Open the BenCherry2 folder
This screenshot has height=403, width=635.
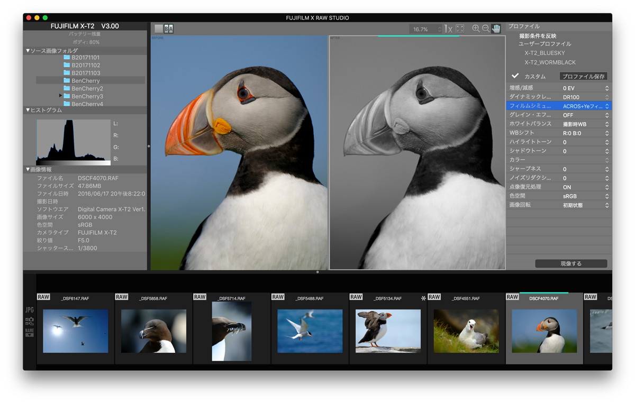87,88
